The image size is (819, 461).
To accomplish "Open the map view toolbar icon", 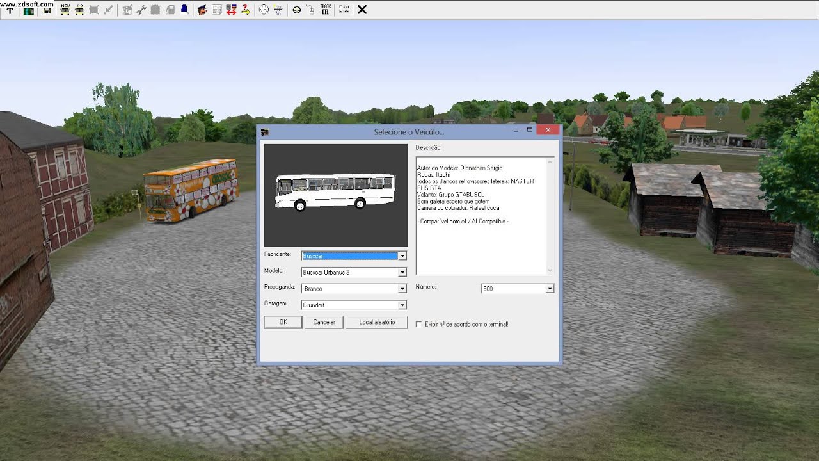I will coord(29,11).
